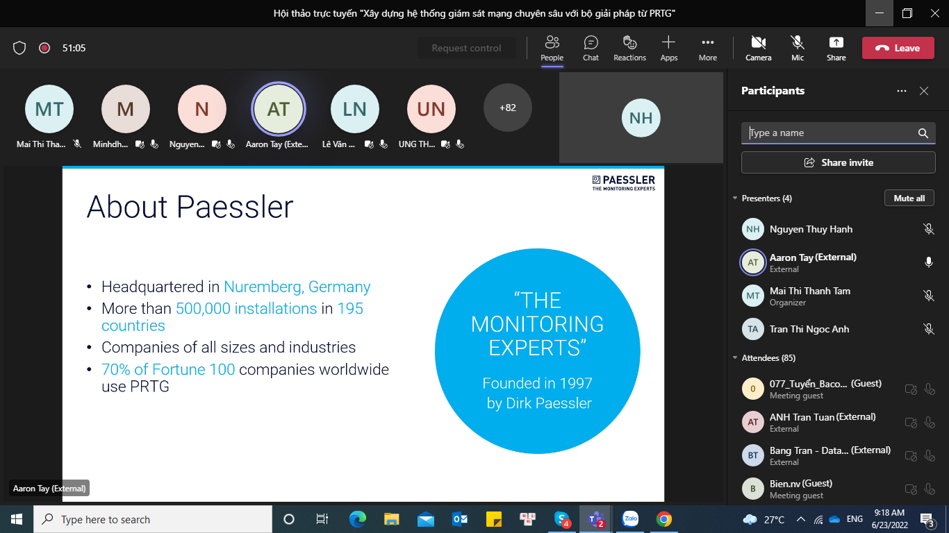949x533 pixels.
Task: Click the Share invite button
Action: point(839,162)
